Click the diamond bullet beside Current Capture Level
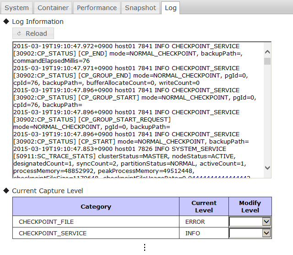 (x=6, y=191)
